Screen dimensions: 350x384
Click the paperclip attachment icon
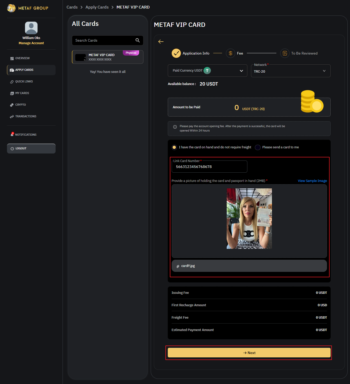tap(178, 266)
